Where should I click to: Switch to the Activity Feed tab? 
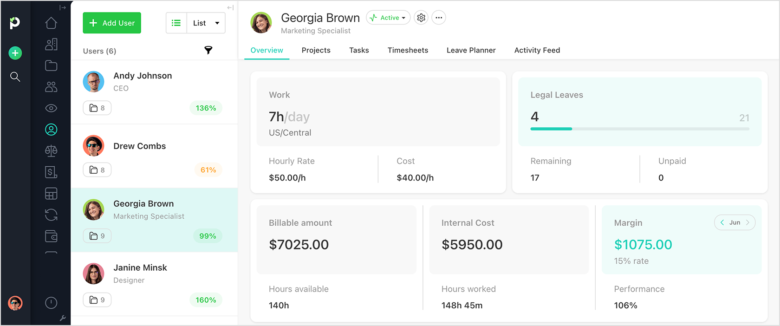[x=537, y=50]
